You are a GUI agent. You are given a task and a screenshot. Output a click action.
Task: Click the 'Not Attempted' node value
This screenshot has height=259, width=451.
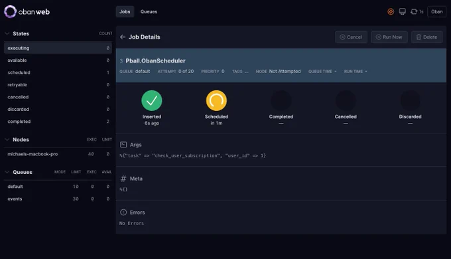tap(285, 71)
